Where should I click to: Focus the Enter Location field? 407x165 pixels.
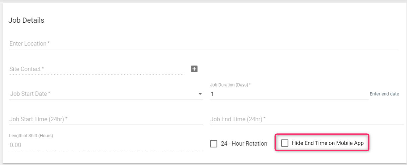tap(204, 44)
